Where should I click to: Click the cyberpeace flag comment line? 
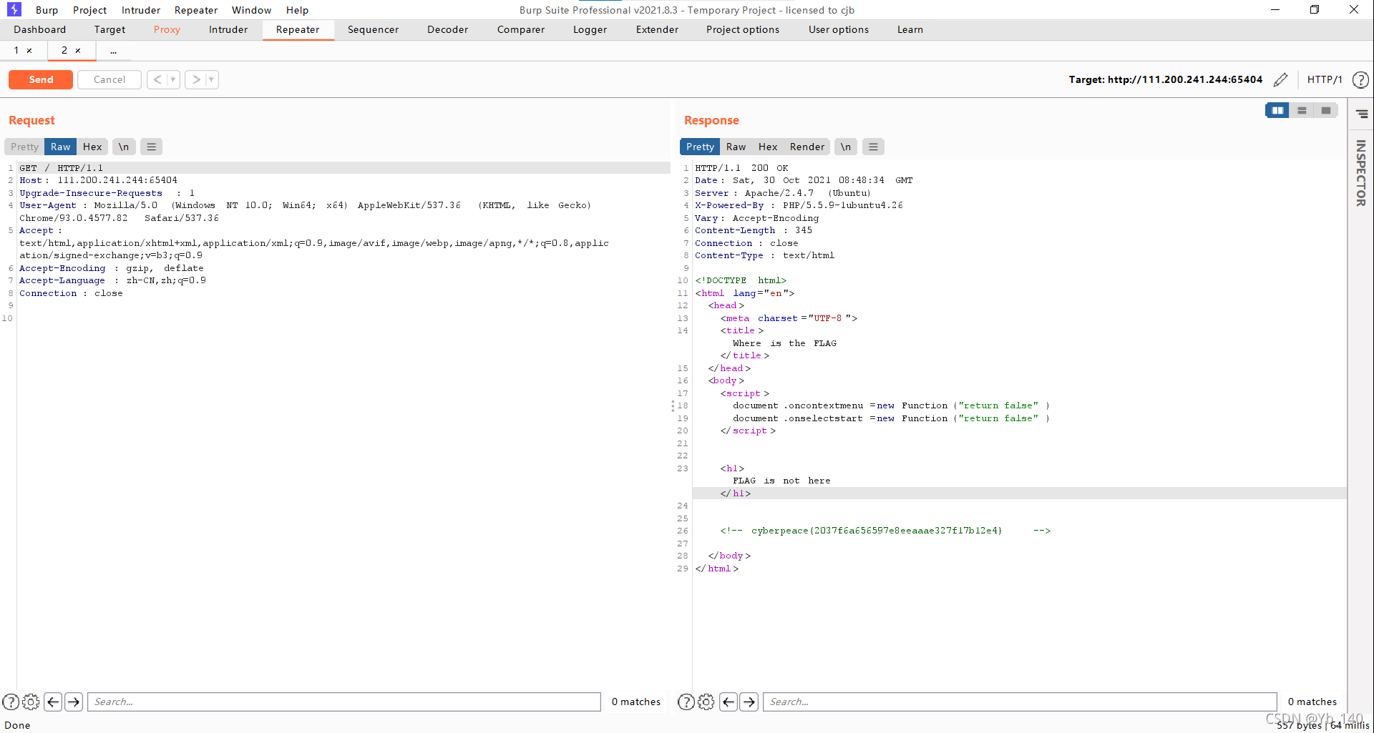885,531
